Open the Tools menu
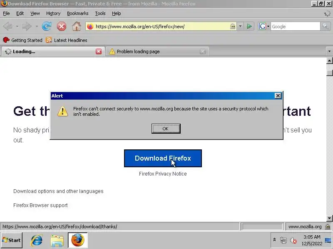This screenshot has width=333, height=249. click(100, 13)
